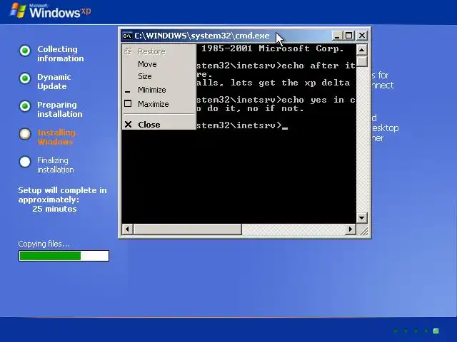This screenshot has width=457, height=342.
Task: Click the Finalizing installation step indicator
Action: click(25, 162)
